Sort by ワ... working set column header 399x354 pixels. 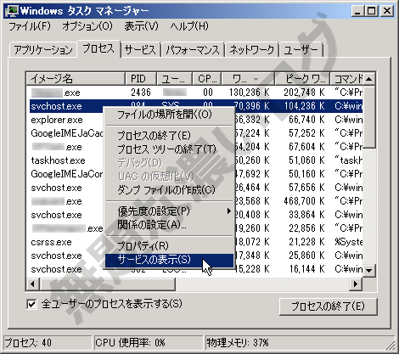point(248,79)
